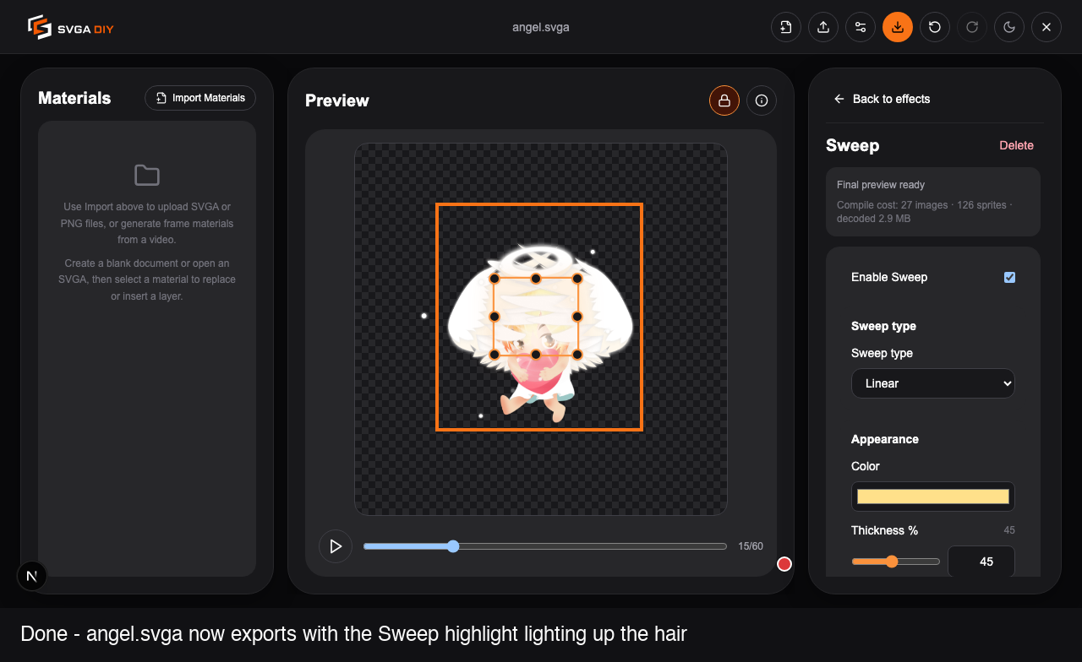Click the SVGA DIY logo
This screenshot has height=662, width=1082.
click(x=71, y=27)
